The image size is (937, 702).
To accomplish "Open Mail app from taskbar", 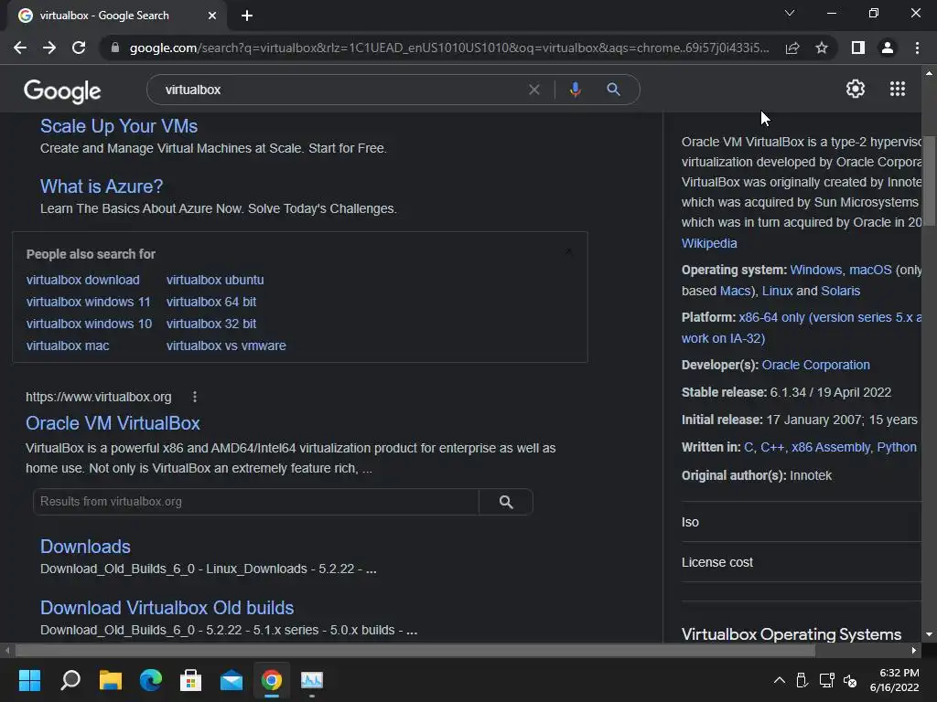I will (x=232, y=680).
